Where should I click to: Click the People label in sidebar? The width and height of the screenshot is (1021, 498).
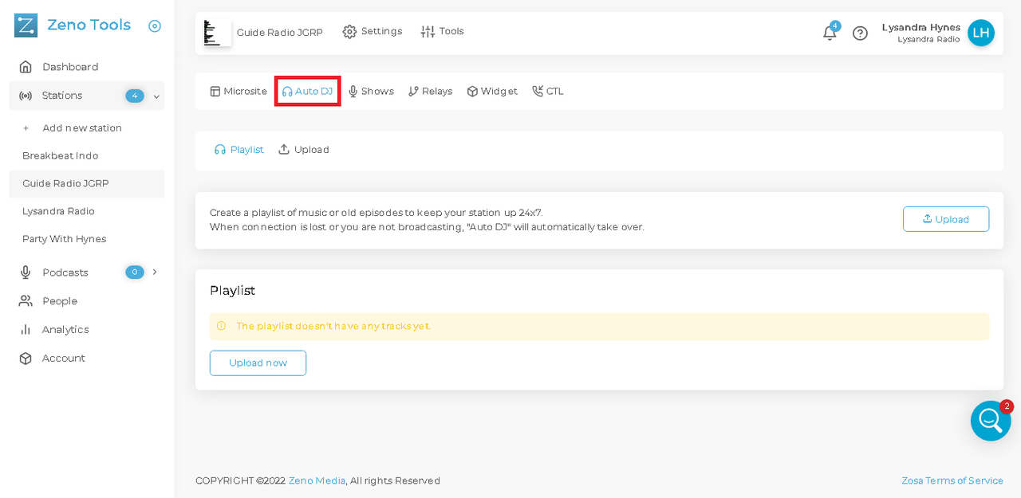pyautogui.click(x=60, y=301)
